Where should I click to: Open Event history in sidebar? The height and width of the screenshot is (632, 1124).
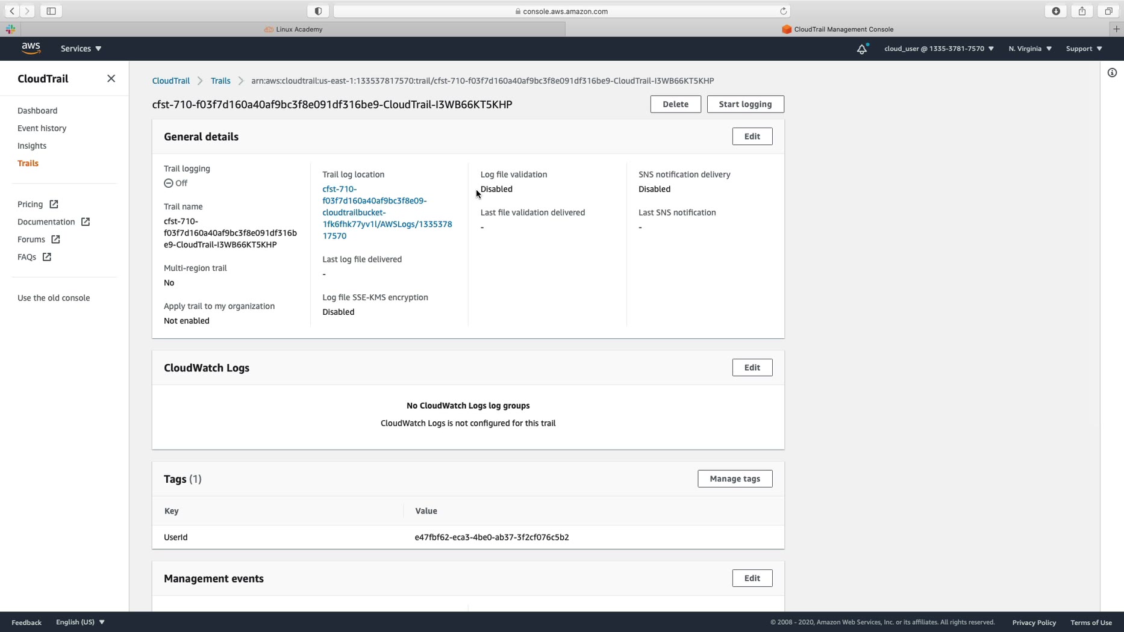click(x=42, y=128)
